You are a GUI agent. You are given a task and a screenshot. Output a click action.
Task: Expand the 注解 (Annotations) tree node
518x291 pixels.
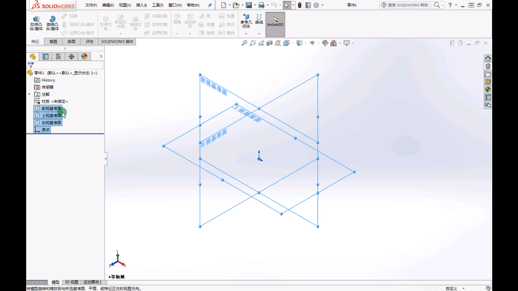tap(29, 94)
